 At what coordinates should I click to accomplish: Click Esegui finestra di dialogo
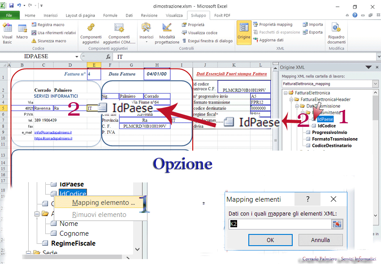[x=207, y=41]
